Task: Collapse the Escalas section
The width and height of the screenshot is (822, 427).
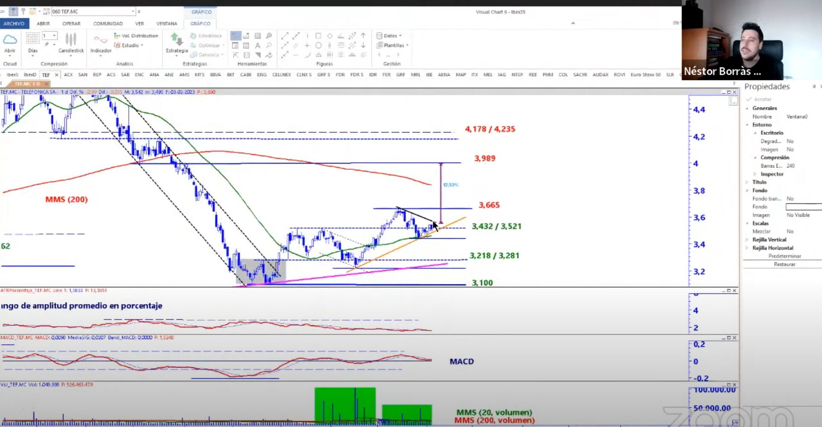Action: pos(747,223)
